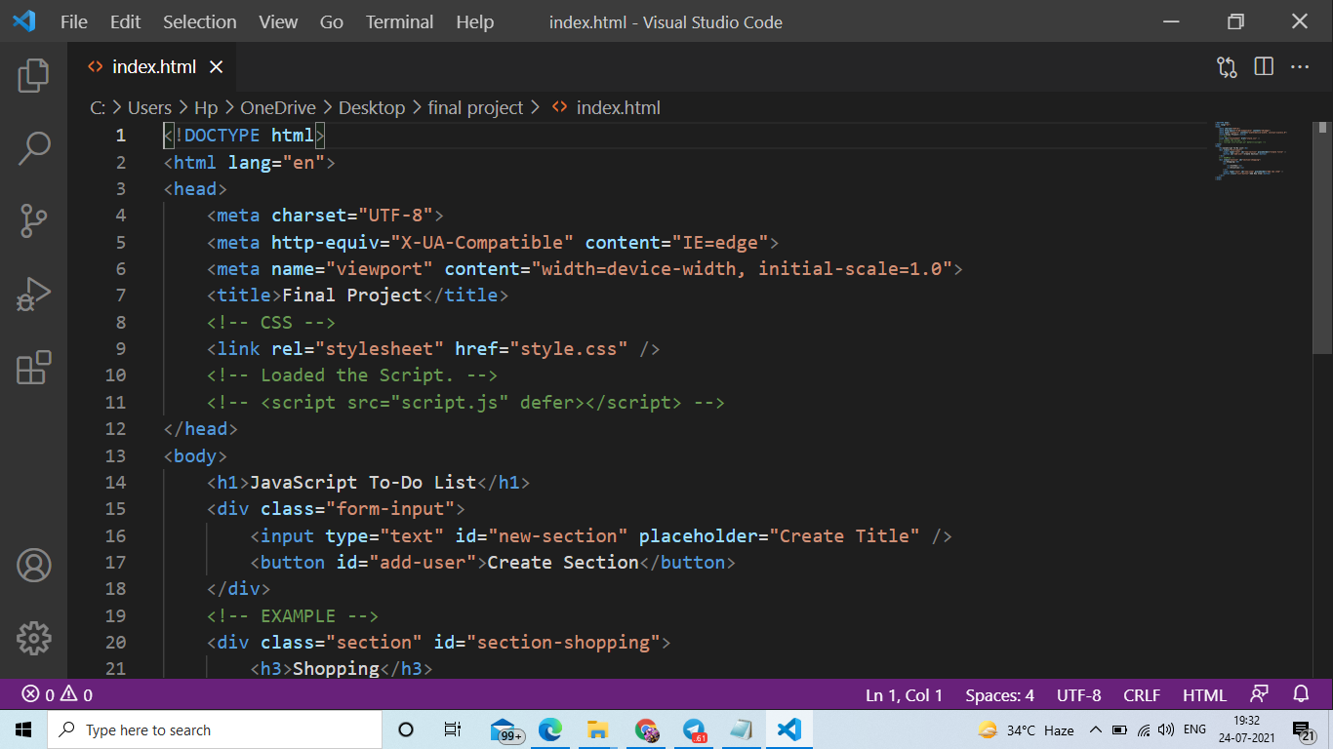Open the File menu
The image size is (1333, 749).
point(74,21)
